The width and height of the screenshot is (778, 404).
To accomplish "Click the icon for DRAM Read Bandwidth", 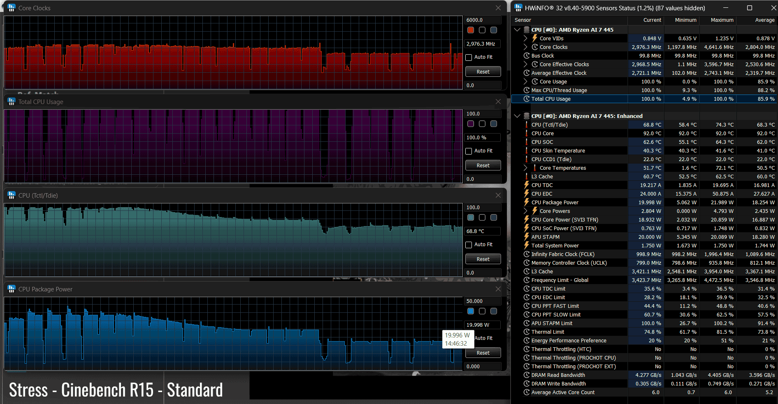I will pos(526,375).
